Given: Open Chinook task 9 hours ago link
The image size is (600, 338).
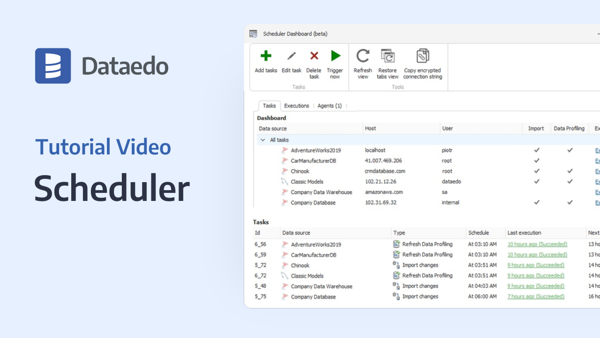Looking at the screenshot, I should (x=536, y=265).
